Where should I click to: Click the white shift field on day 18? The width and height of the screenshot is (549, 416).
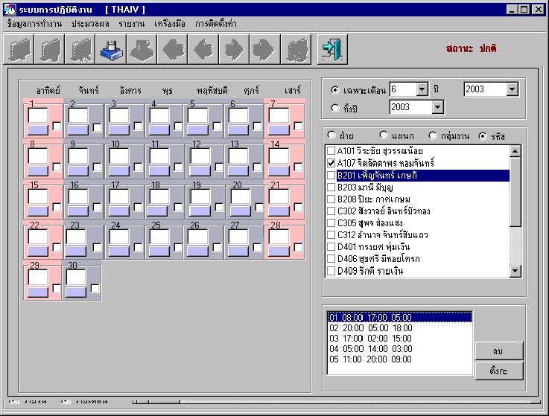click(x=159, y=197)
